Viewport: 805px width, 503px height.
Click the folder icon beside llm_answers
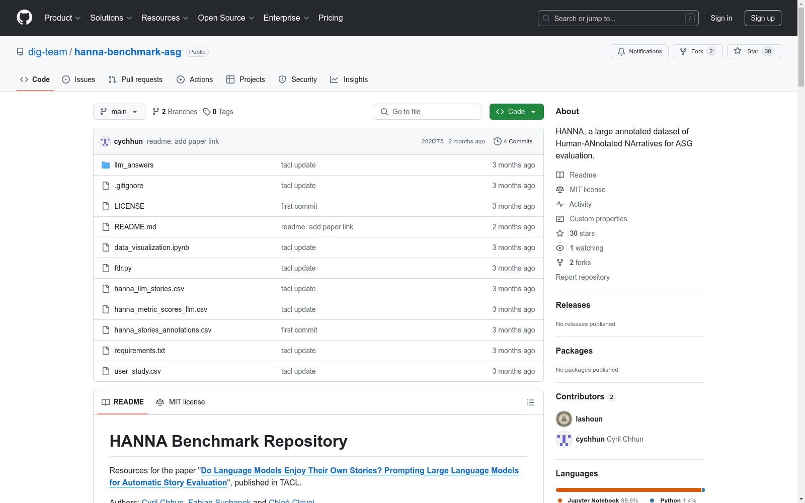pyautogui.click(x=106, y=165)
